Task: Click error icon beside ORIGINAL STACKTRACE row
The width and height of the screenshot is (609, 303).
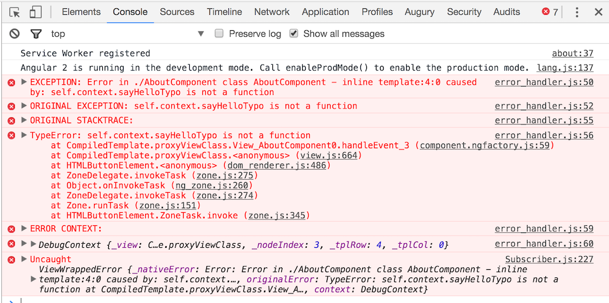Action: [12, 120]
